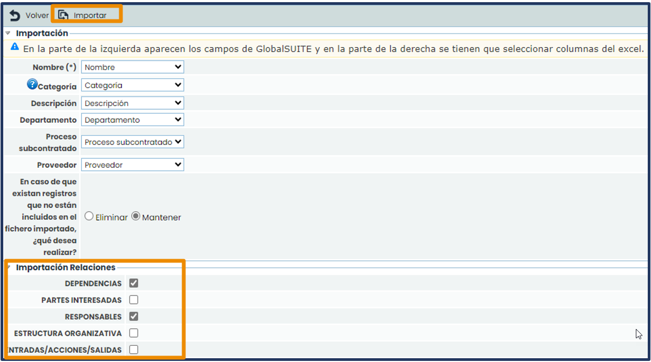Tick the ENTRADAS/ACCIONES/SALIDAS checkbox

(133, 350)
